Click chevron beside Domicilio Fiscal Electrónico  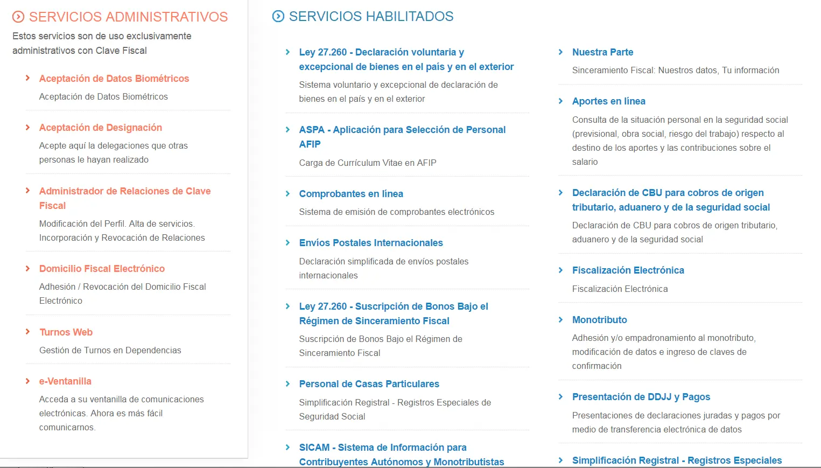pyautogui.click(x=27, y=268)
